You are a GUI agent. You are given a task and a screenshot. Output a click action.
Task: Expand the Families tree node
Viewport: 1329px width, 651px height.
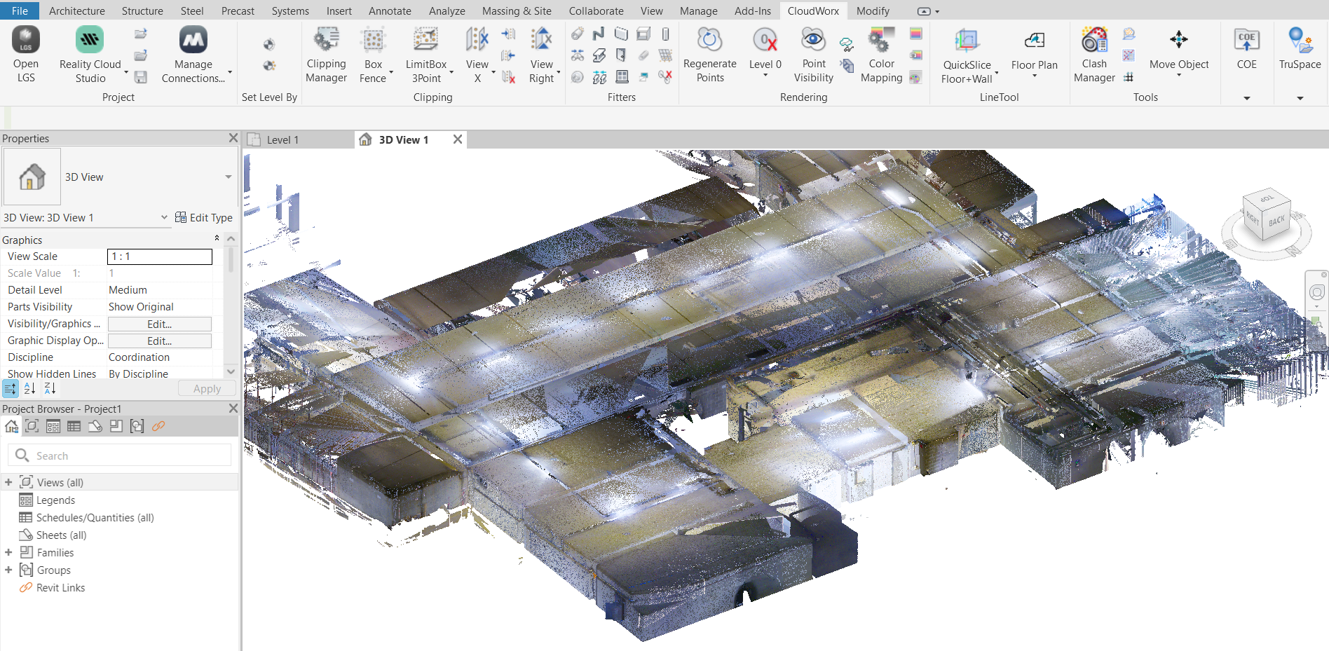8,552
